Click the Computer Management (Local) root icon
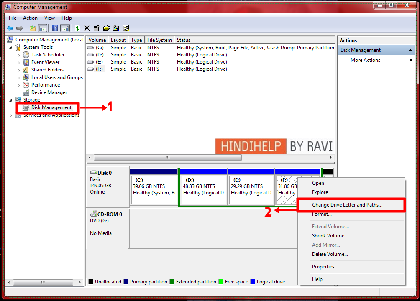Image resolution: width=420 pixels, height=301 pixels. [10, 40]
